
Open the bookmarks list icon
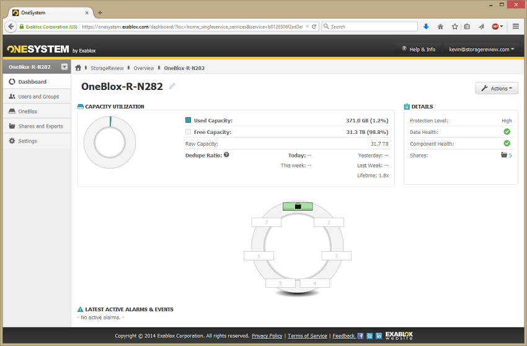467,27
